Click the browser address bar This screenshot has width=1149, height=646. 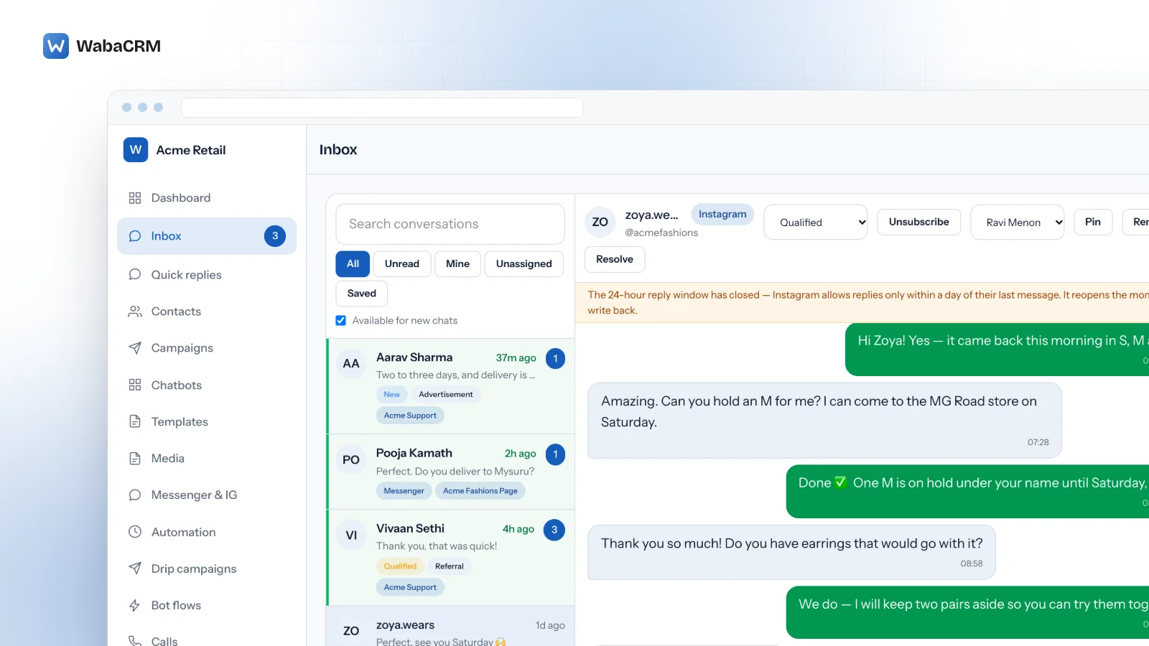tap(382, 108)
